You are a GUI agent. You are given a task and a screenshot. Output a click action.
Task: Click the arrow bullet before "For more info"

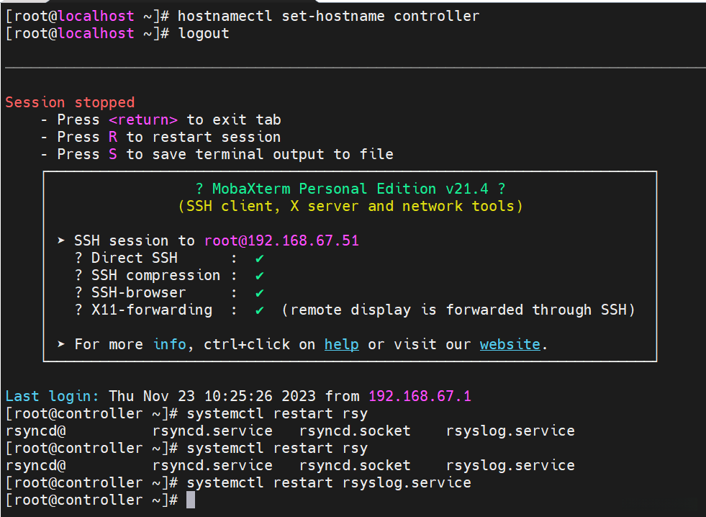click(x=61, y=344)
